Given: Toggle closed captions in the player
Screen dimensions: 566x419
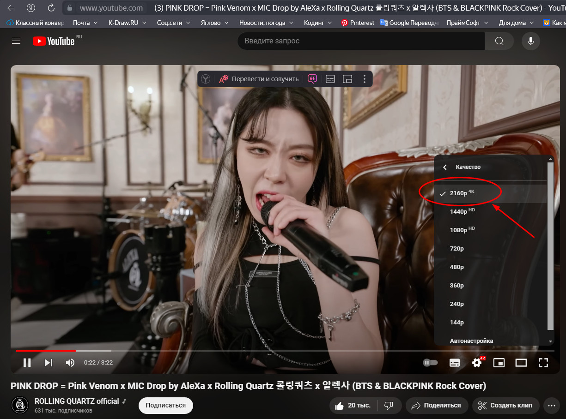Looking at the screenshot, I should click(x=455, y=363).
